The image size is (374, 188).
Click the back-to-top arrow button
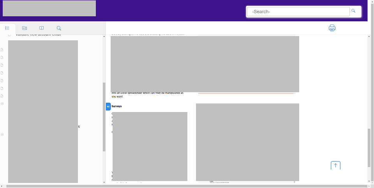coord(335,166)
